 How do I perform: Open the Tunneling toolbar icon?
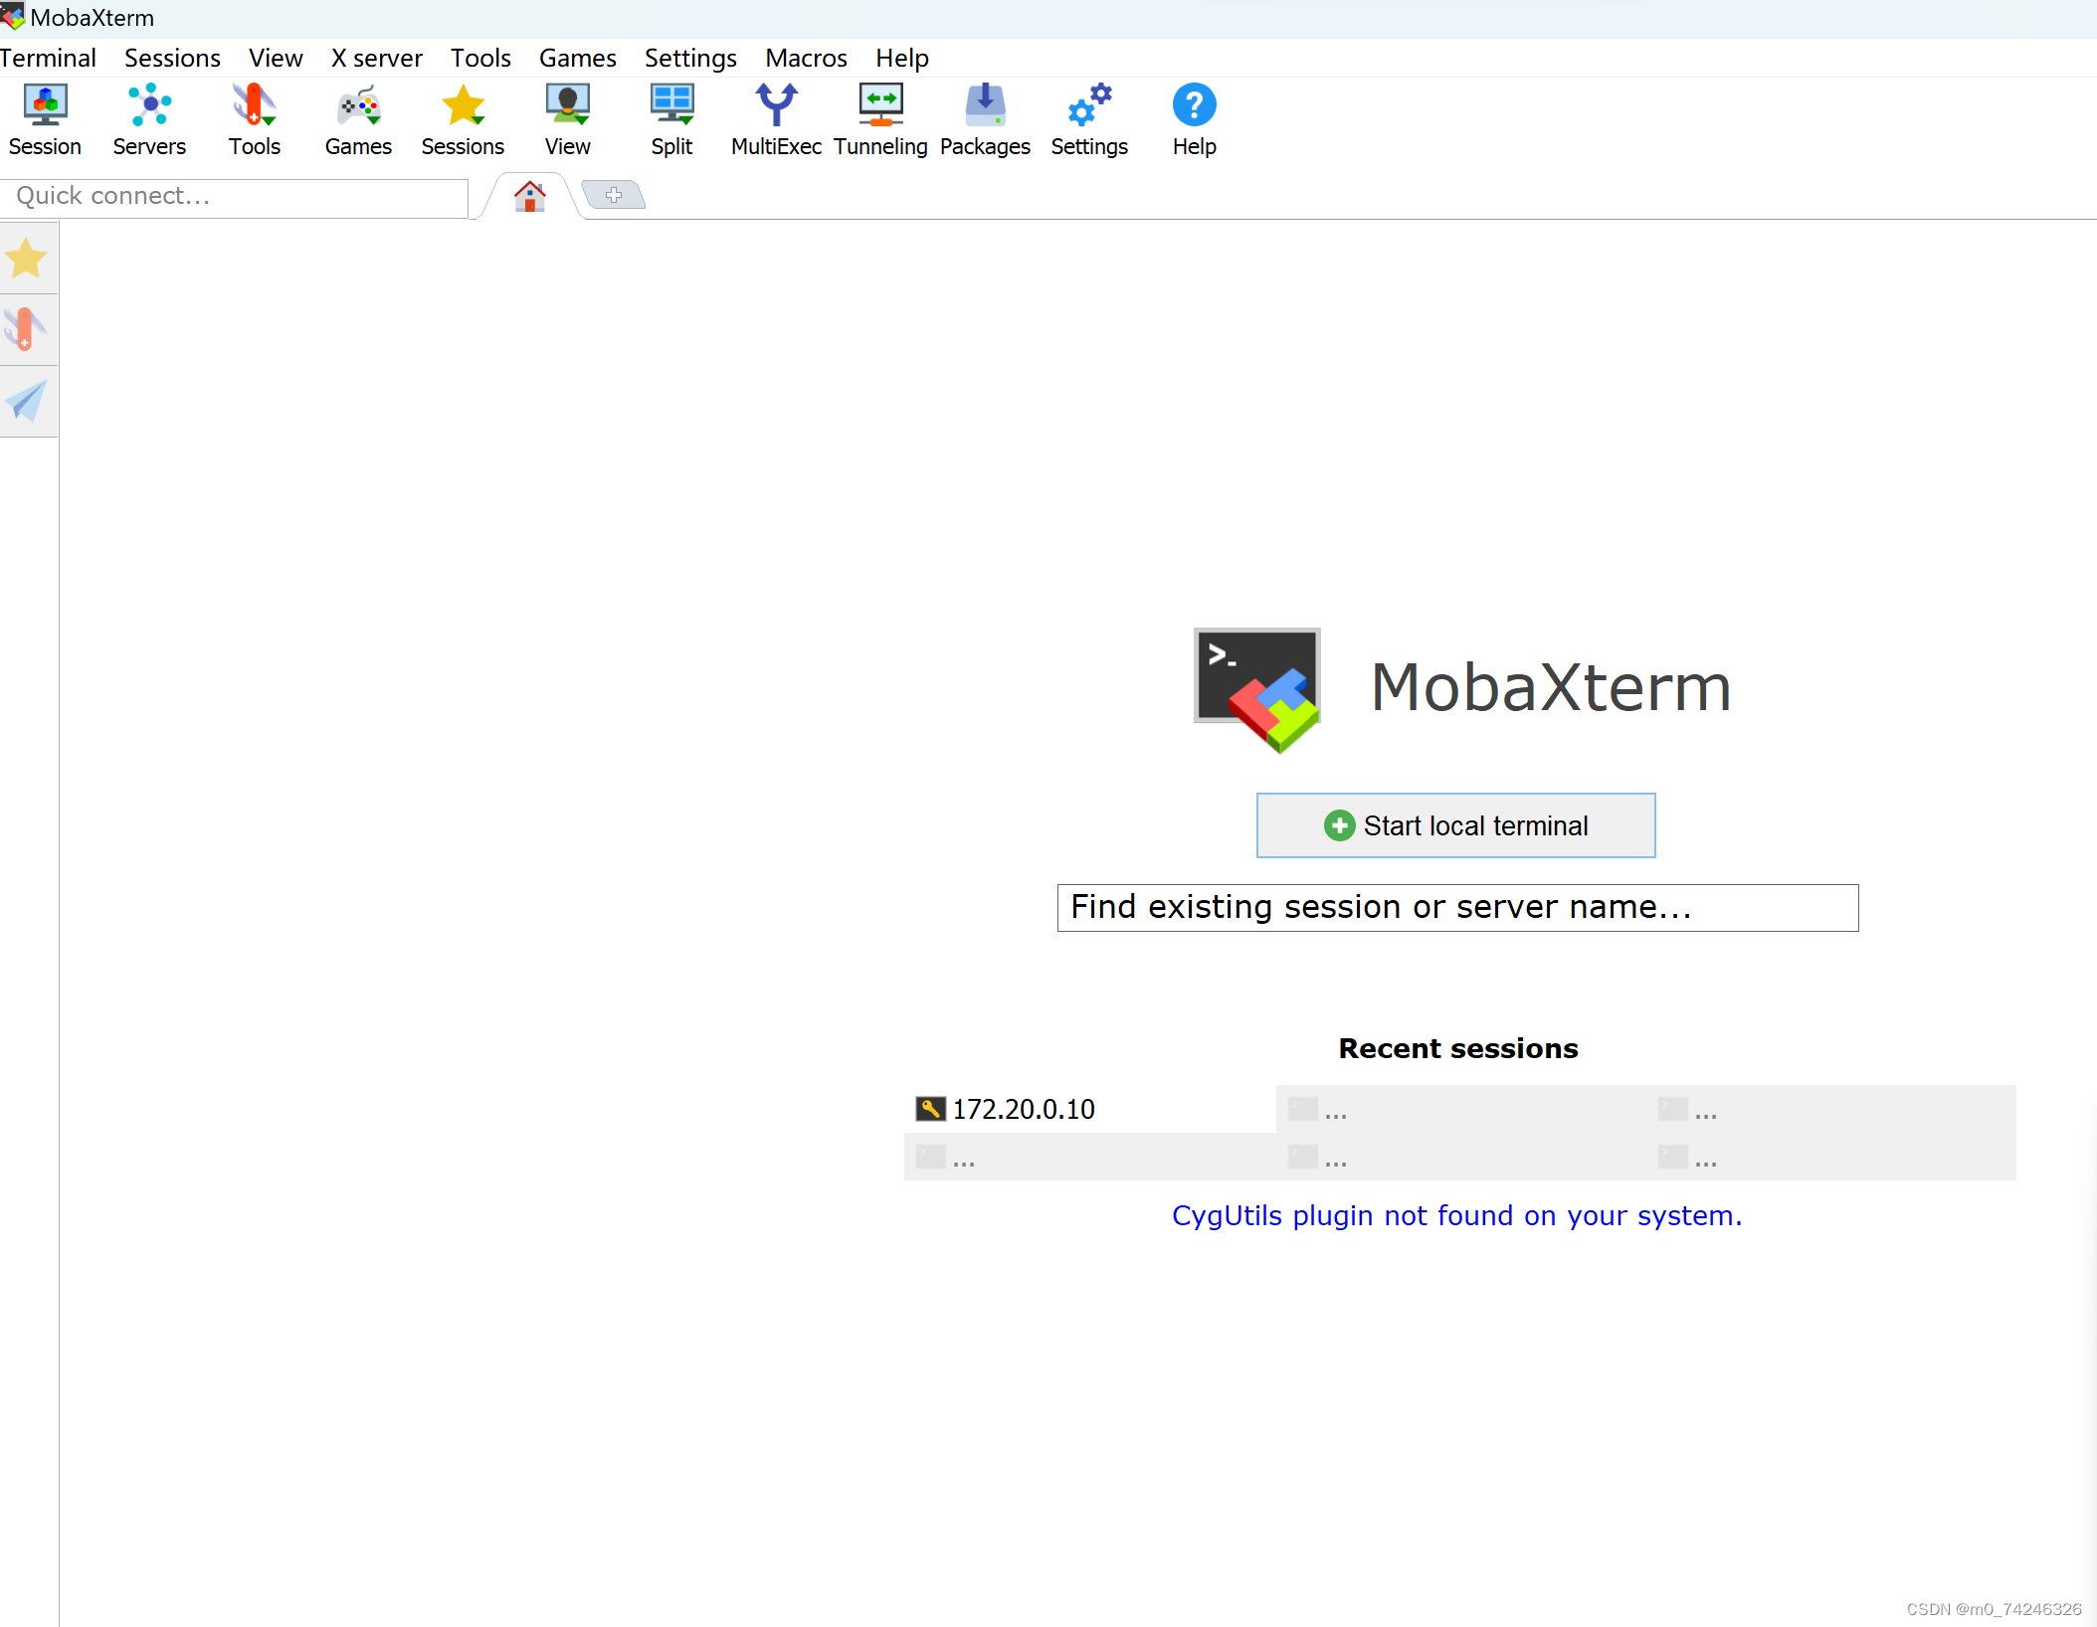point(880,119)
